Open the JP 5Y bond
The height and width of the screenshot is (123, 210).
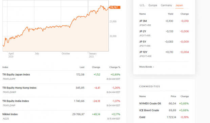tap(143, 42)
